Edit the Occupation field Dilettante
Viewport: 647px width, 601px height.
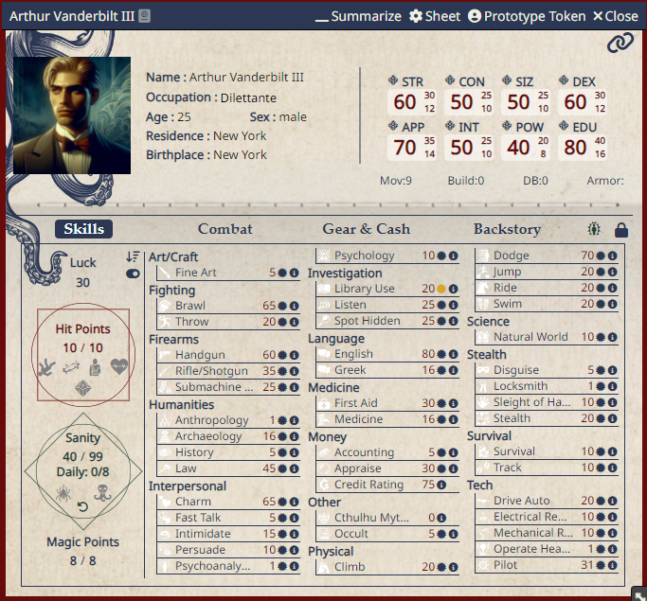pyautogui.click(x=248, y=98)
